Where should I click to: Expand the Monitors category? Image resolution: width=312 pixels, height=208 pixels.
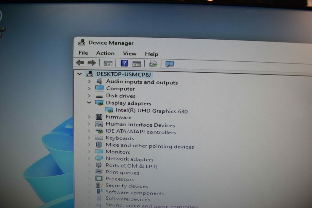click(x=89, y=151)
